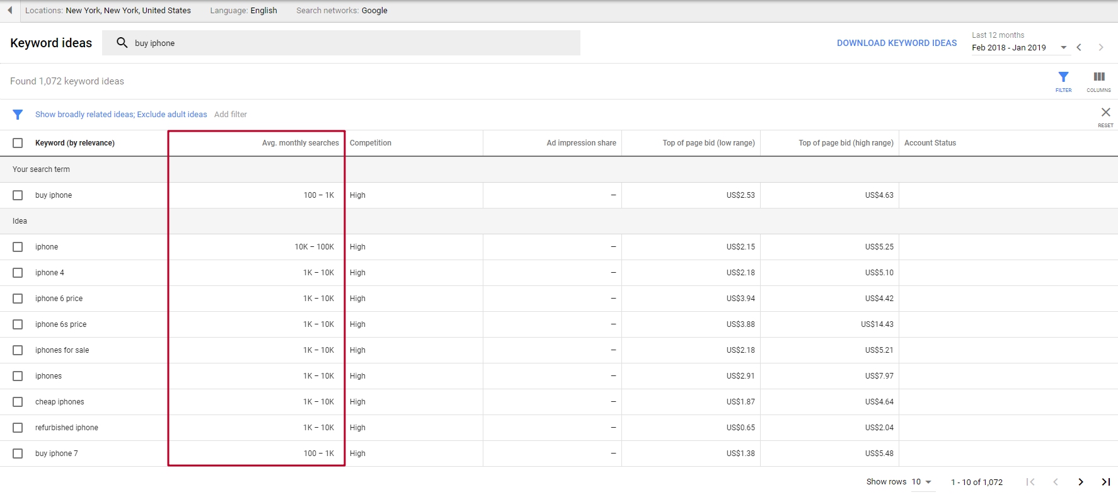Click the US$14.43 high bid value
Screen dimensions: 1118x497
877,324
